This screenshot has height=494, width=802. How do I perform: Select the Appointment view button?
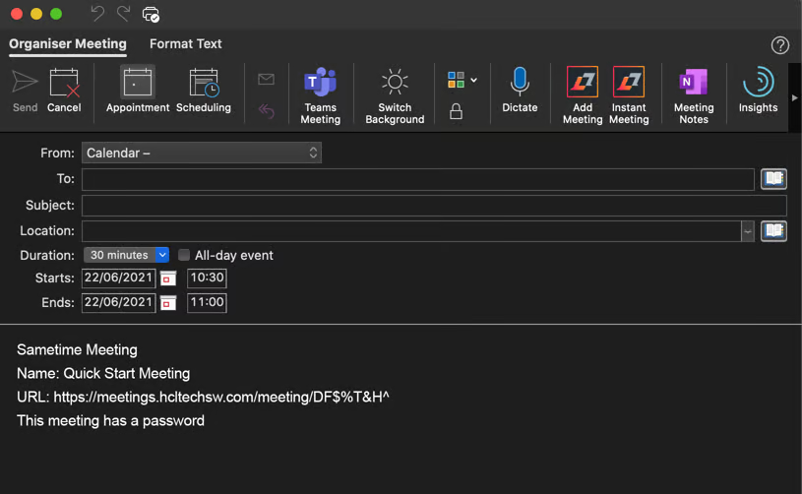click(138, 91)
